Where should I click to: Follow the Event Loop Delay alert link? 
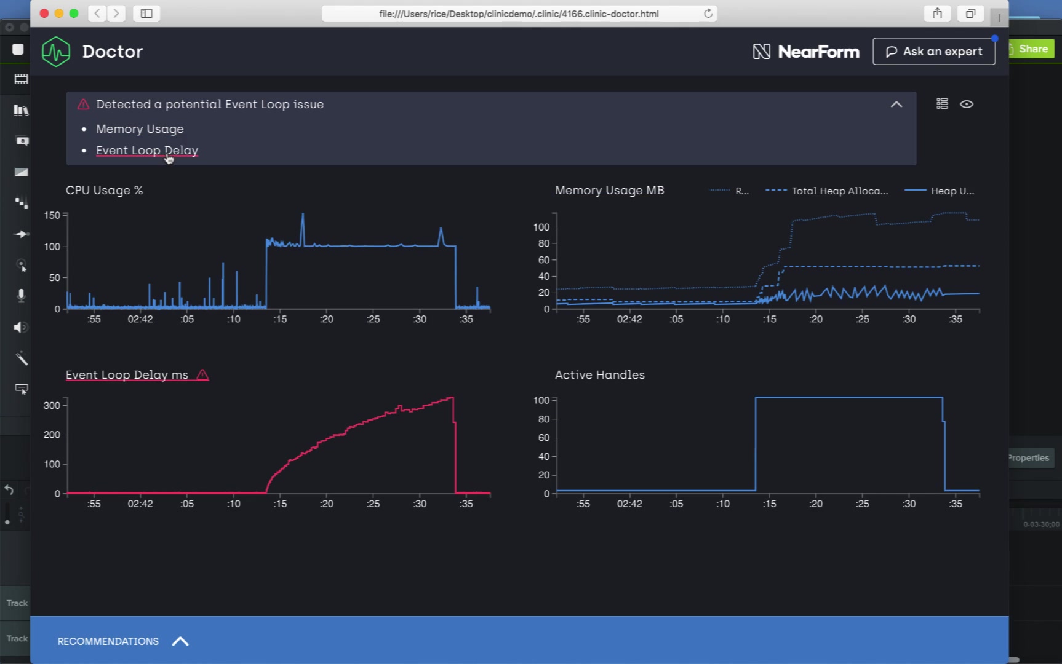147,151
